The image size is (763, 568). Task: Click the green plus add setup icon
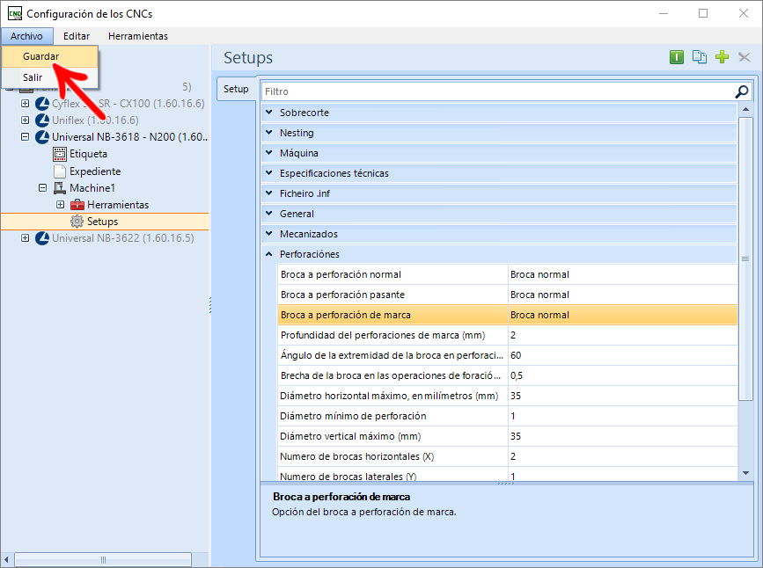click(723, 57)
